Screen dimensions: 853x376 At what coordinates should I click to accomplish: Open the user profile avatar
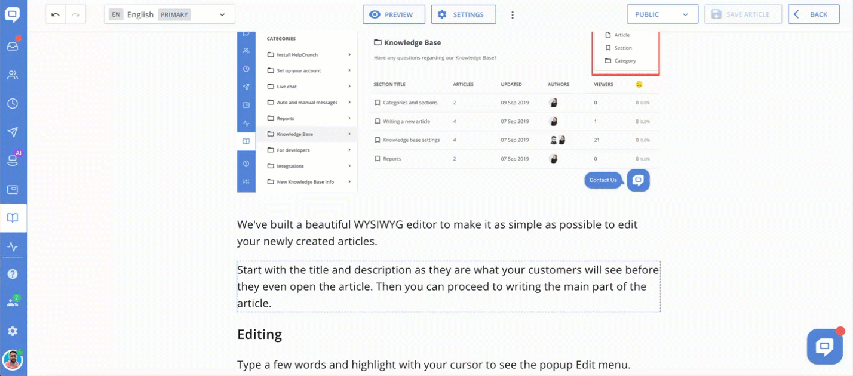[13, 360]
